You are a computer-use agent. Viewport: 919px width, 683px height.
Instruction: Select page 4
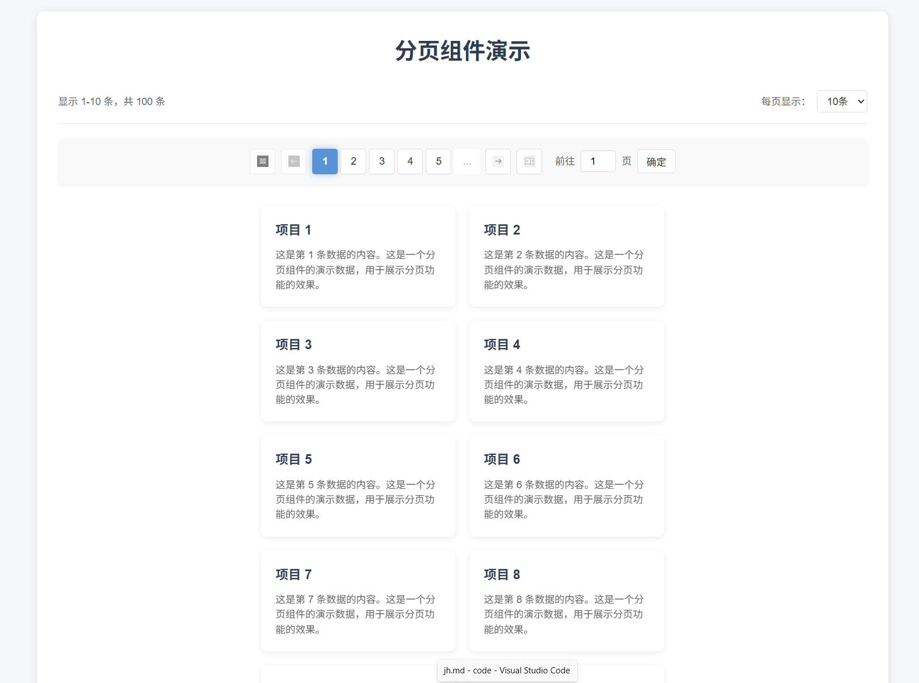pos(410,161)
